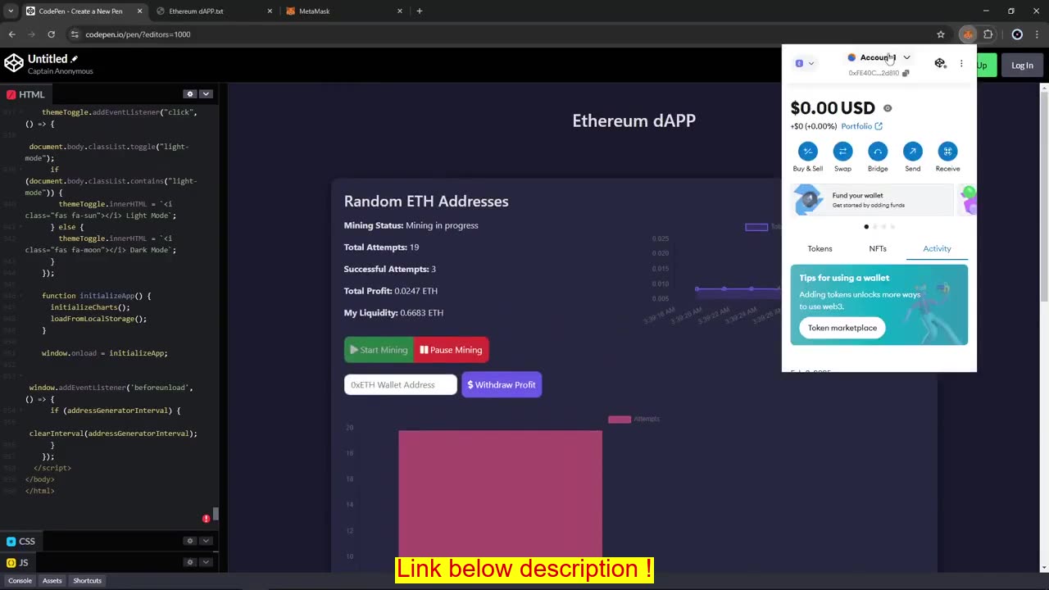The height and width of the screenshot is (590, 1049).
Task: Expand the CSS editor dropdown chevron
Action: 207,541
